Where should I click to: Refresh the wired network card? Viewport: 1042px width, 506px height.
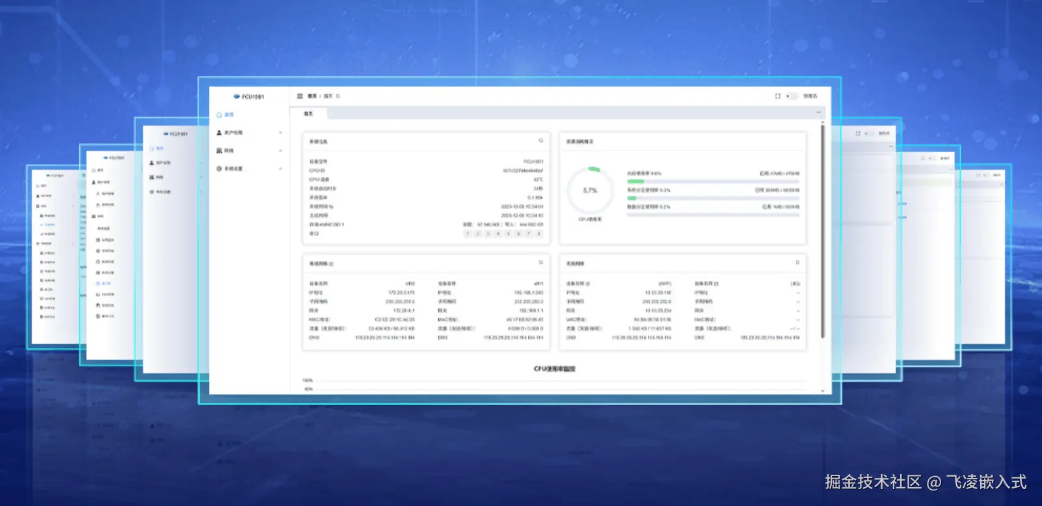coord(541,263)
